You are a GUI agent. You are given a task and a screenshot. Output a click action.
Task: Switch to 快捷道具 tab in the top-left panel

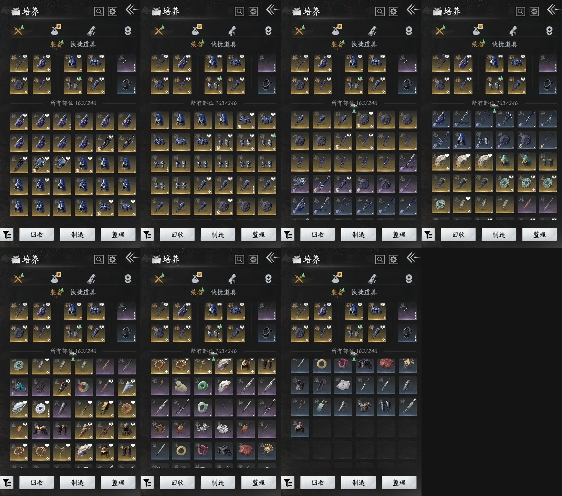coord(83,44)
